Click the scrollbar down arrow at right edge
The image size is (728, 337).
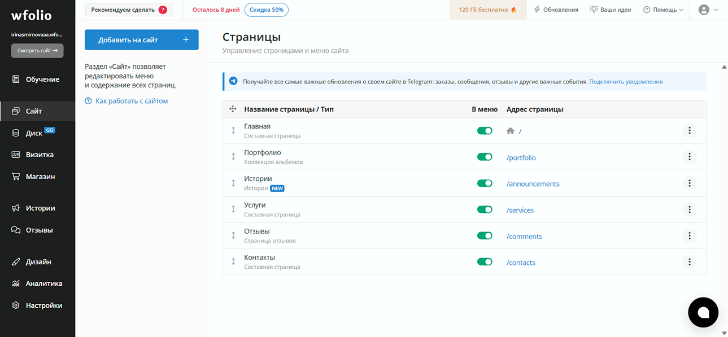724,332
